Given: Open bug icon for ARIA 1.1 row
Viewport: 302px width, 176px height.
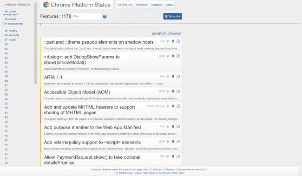Looking at the screenshot, I should pos(173,76).
